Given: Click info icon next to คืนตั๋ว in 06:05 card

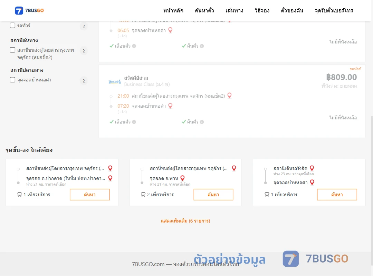Looking at the screenshot, I should [x=202, y=46].
